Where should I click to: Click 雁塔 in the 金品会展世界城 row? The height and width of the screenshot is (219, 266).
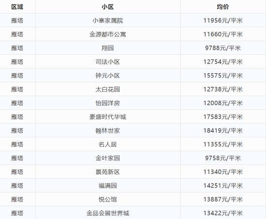pos(17,213)
